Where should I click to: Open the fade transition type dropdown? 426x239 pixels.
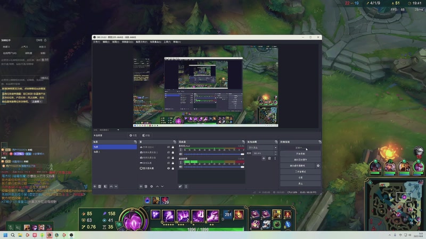click(262, 148)
